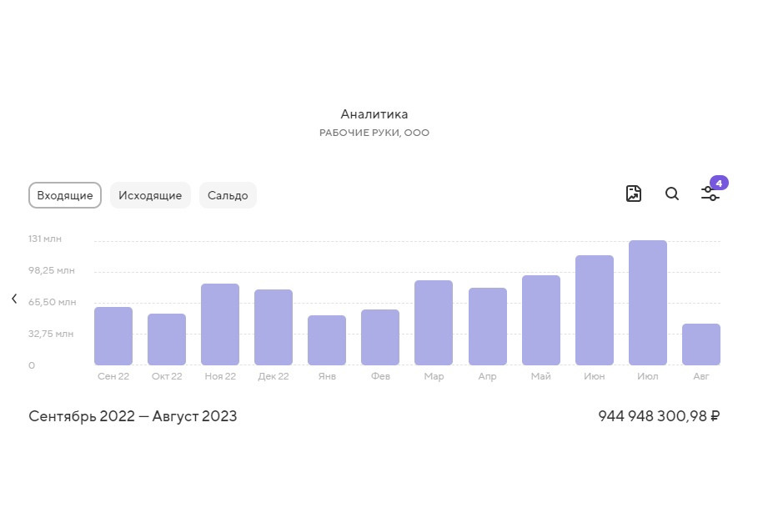Screen dimensions: 758x528
Task: Click the filter count badge showing 4
Action: [719, 183]
